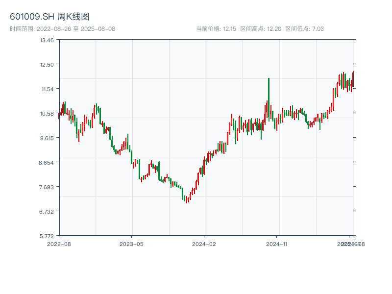Click the 区间高点 12.20 label
Viewport: 392px width, 294px height.
coord(261,29)
